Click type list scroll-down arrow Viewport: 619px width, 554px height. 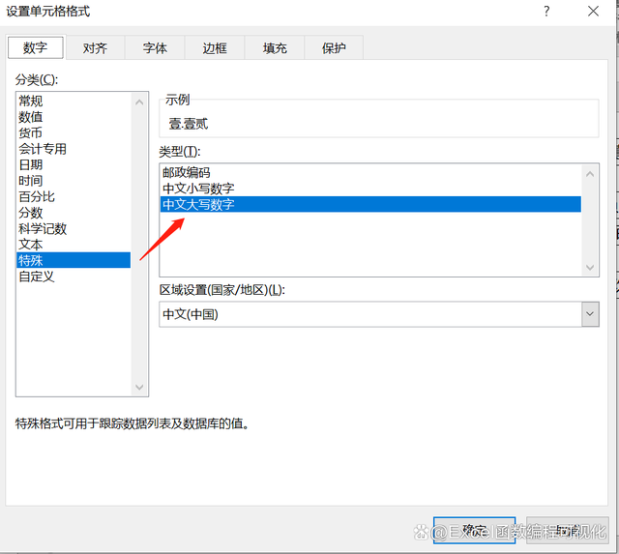pos(590,267)
